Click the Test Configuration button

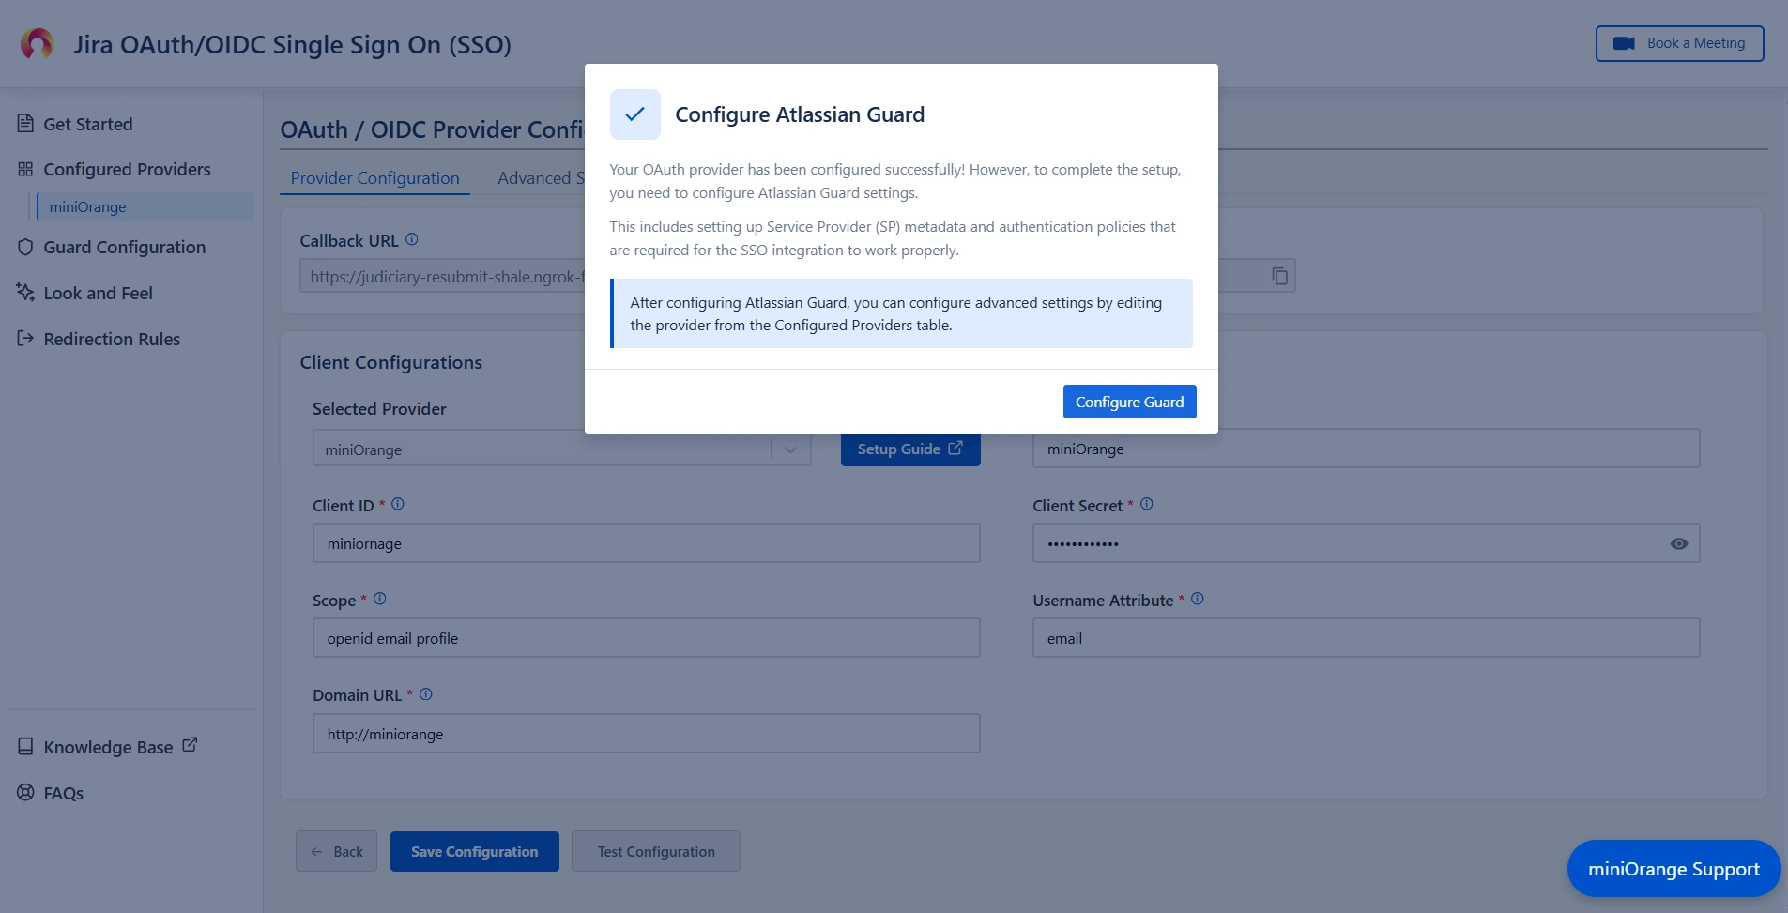pos(655,851)
